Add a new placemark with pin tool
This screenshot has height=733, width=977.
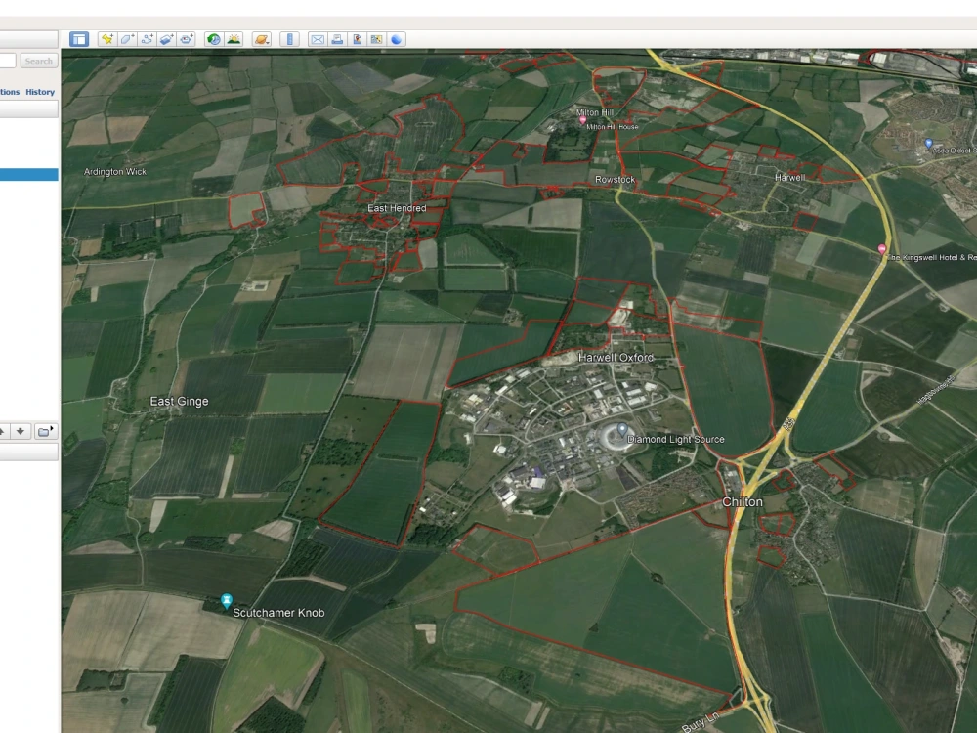(107, 39)
